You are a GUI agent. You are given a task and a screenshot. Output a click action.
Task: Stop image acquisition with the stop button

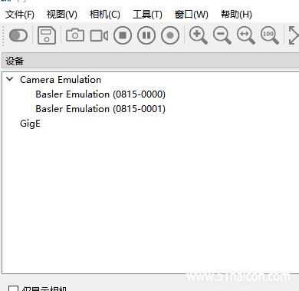[x=123, y=35]
